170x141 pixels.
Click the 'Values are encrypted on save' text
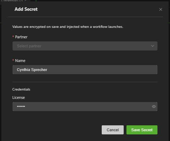point(68,27)
